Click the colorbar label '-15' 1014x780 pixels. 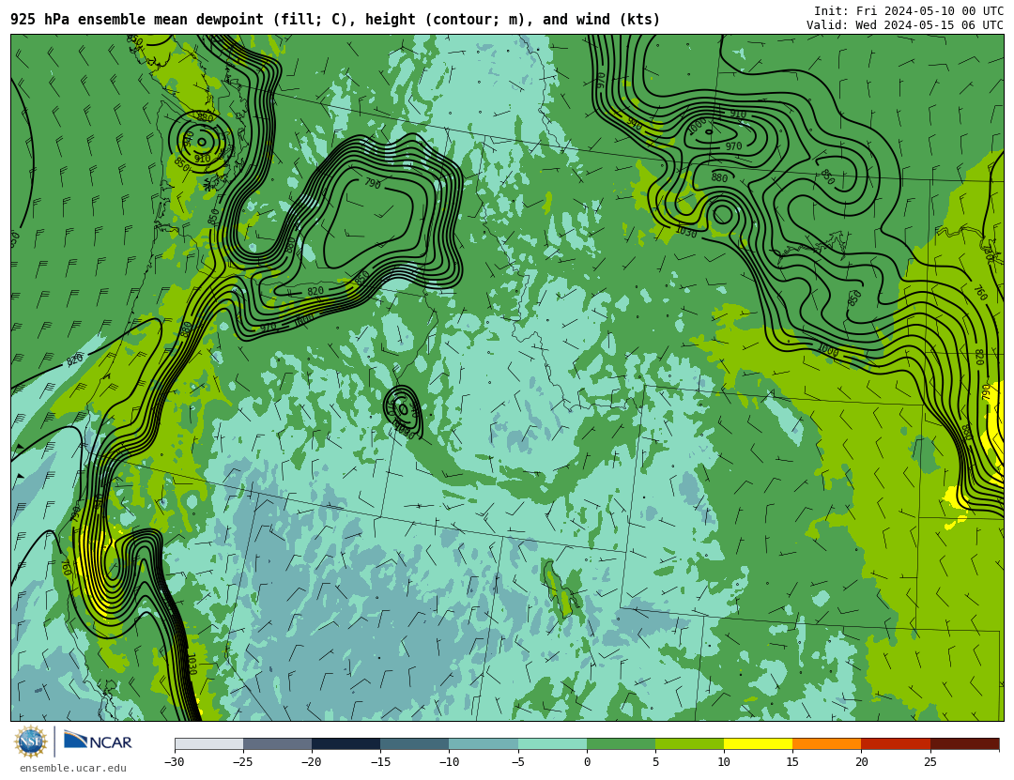click(380, 762)
